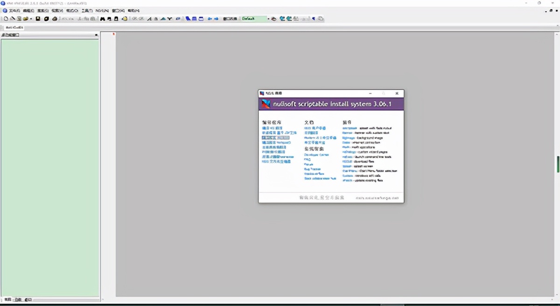Click the "nullsoft scriptable install system 3.06.1" title
This screenshot has height=306, width=560.
[x=332, y=104]
